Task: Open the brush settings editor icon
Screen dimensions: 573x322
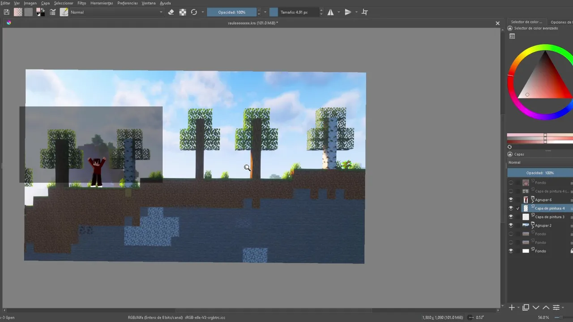Action: 52,12
